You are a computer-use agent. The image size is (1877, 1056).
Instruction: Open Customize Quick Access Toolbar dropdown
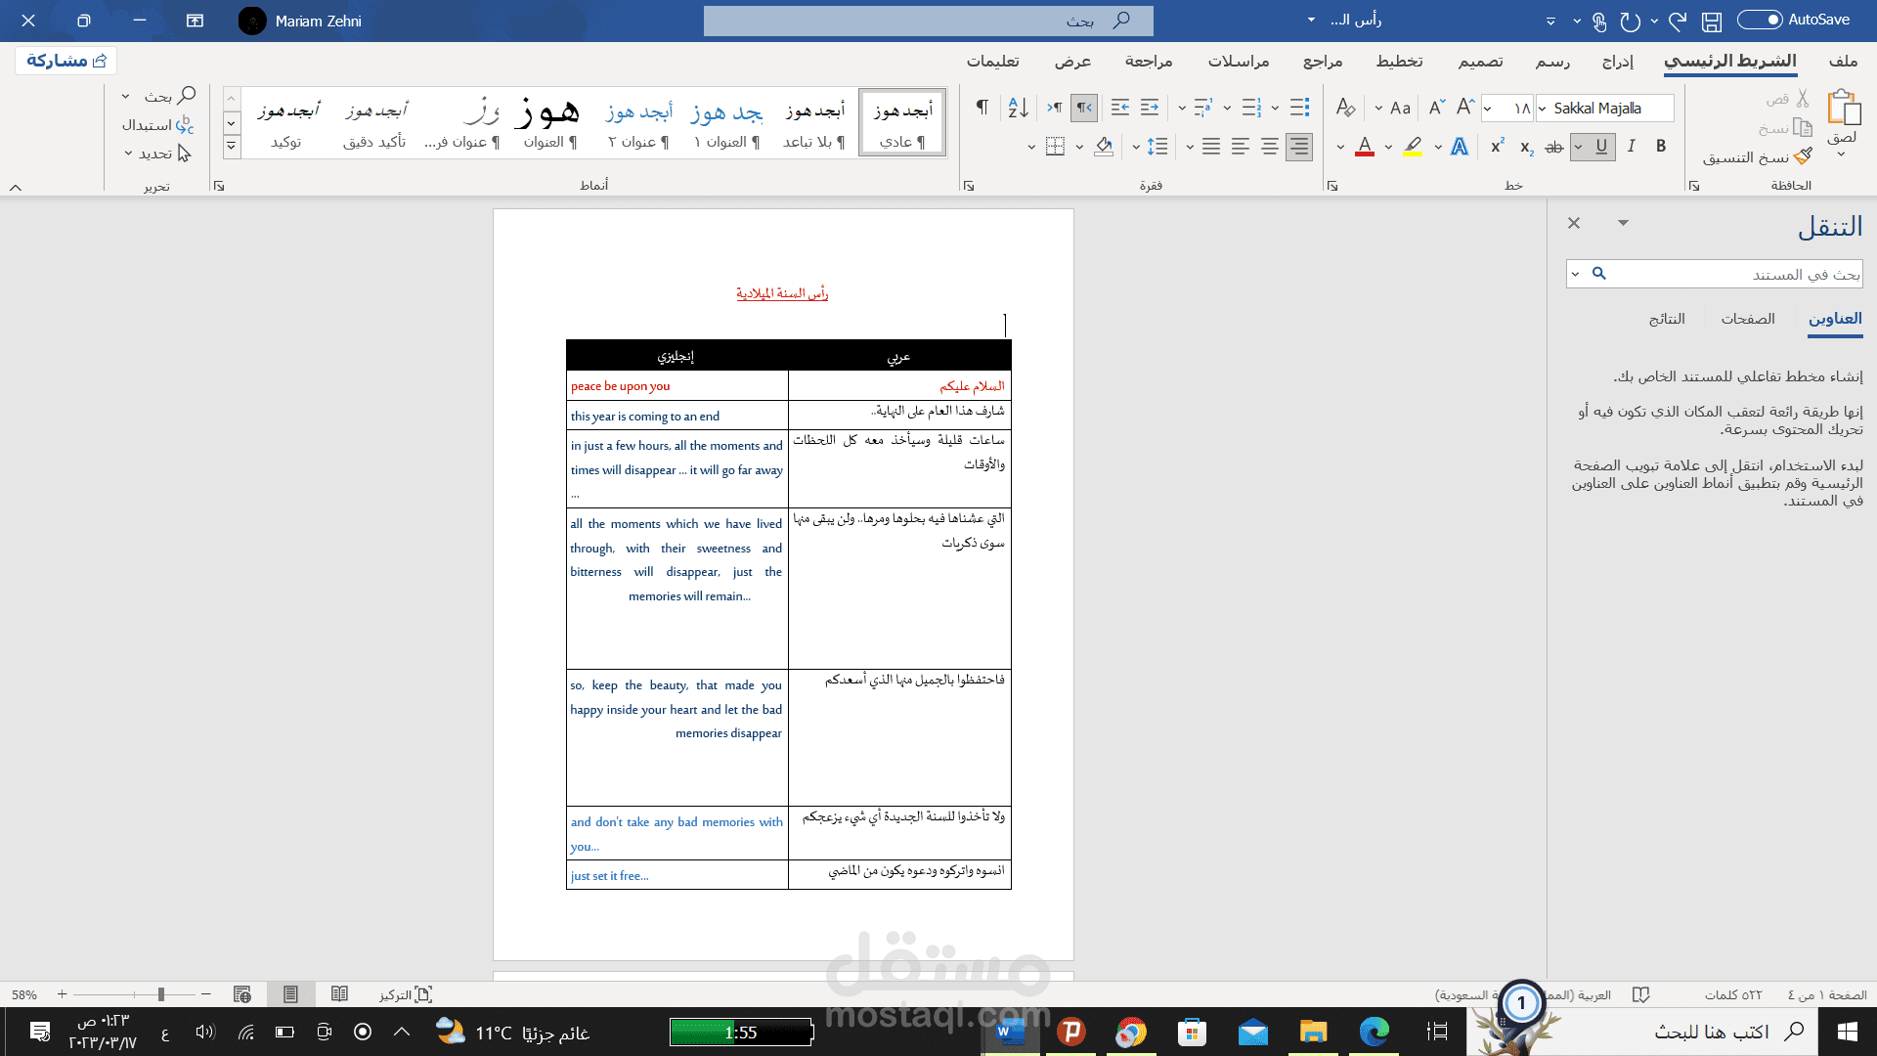coord(1550,21)
